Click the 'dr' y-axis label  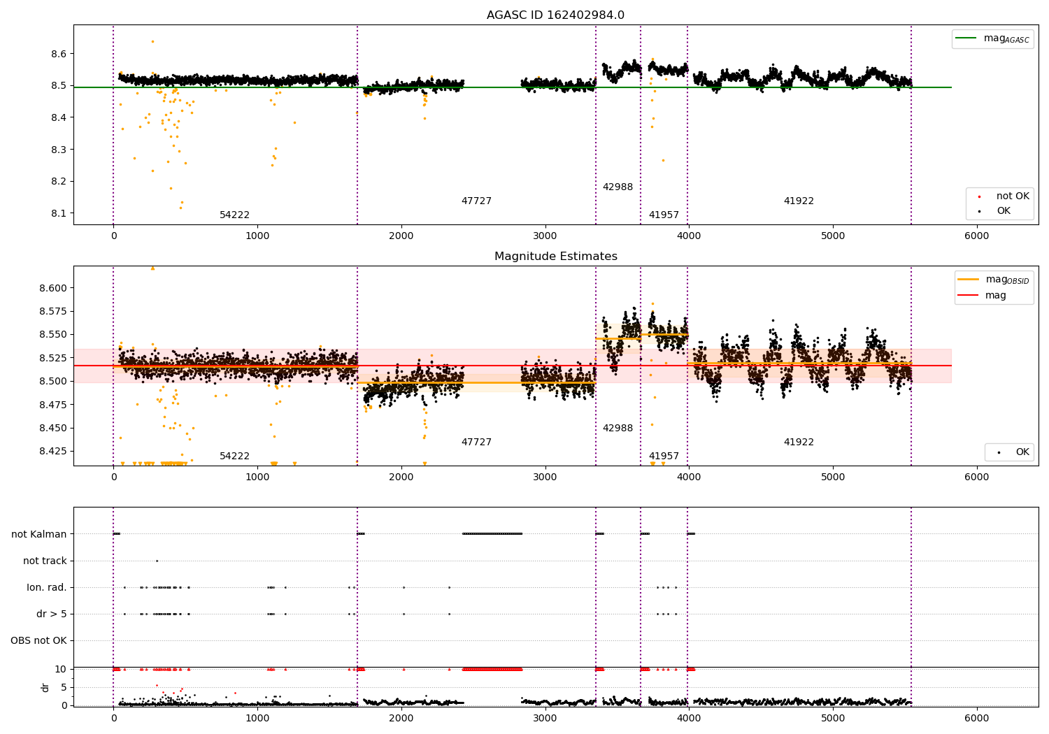(x=45, y=687)
